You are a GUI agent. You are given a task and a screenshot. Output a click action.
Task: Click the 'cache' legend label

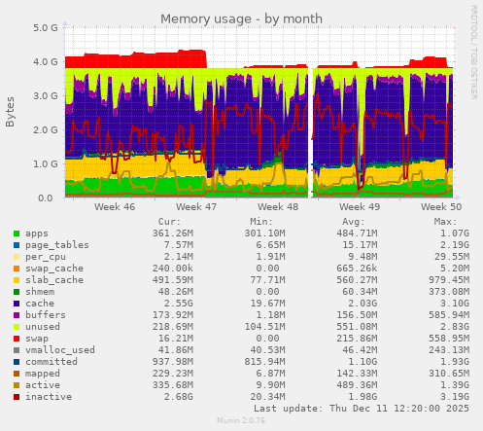pos(40,304)
